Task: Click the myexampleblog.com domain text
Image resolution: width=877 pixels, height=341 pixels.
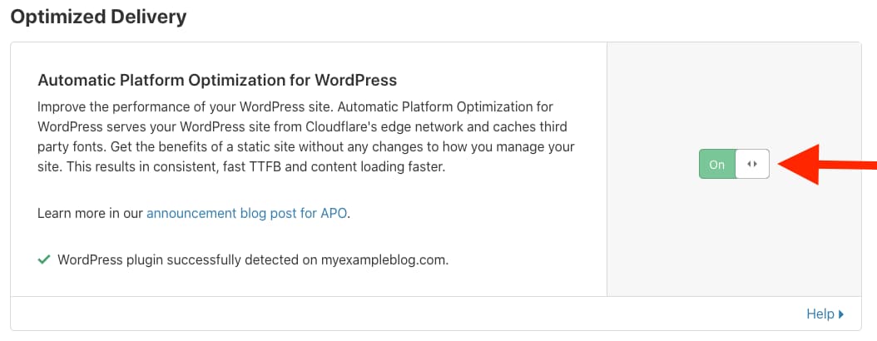Action: (x=384, y=260)
